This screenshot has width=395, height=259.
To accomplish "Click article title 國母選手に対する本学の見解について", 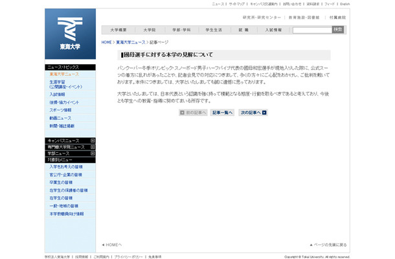I will [168, 55].
